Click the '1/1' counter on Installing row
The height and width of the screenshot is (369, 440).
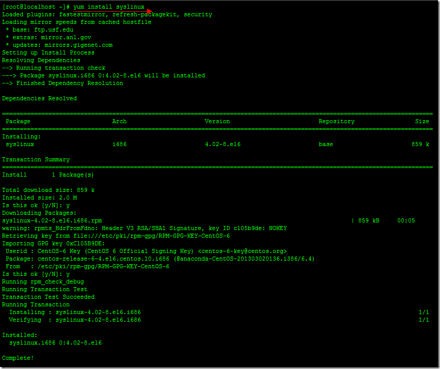pyautogui.click(x=424, y=313)
